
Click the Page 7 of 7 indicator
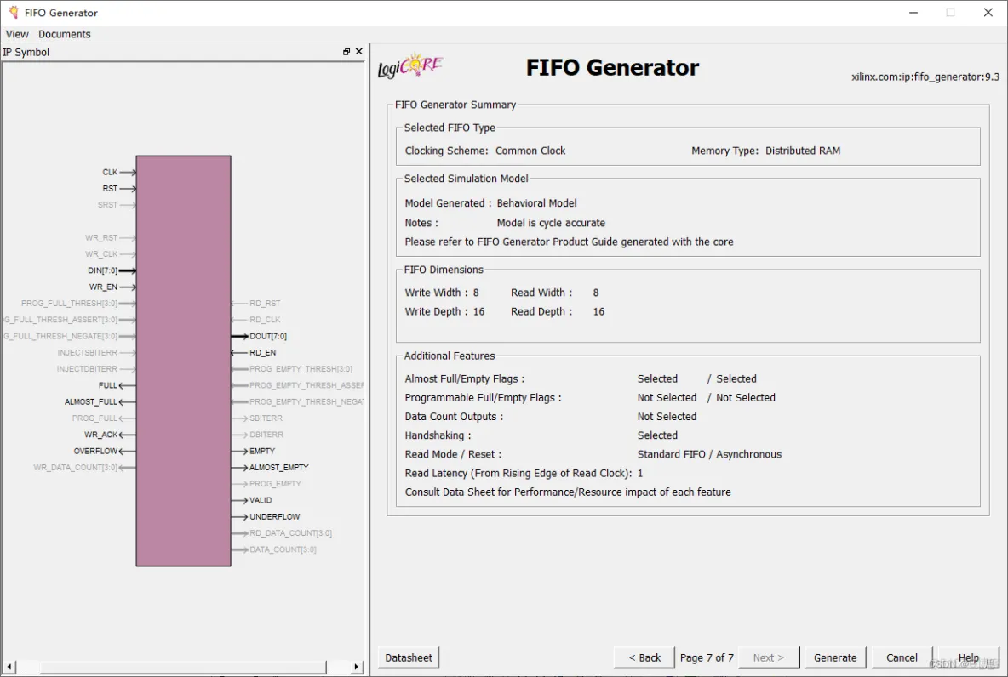(x=707, y=657)
